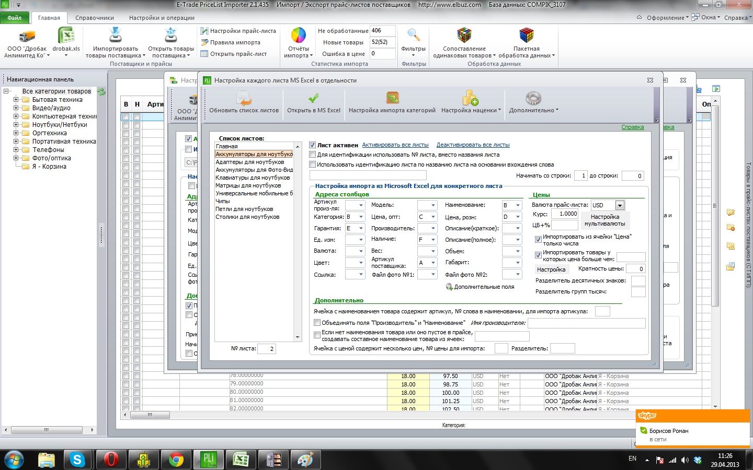The width and height of the screenshot is (753, 470).
Task: Click the Справка link in dialog
Action: coord(632,127)
